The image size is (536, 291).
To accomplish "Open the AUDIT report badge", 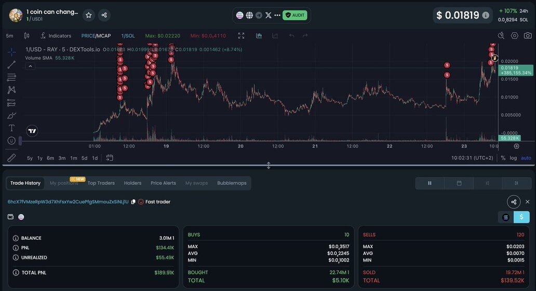I will tap(294, 15).
